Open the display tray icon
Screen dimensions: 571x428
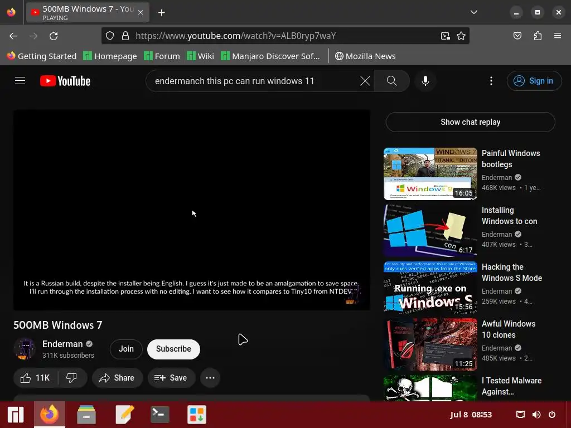click(x=520, y=415)
